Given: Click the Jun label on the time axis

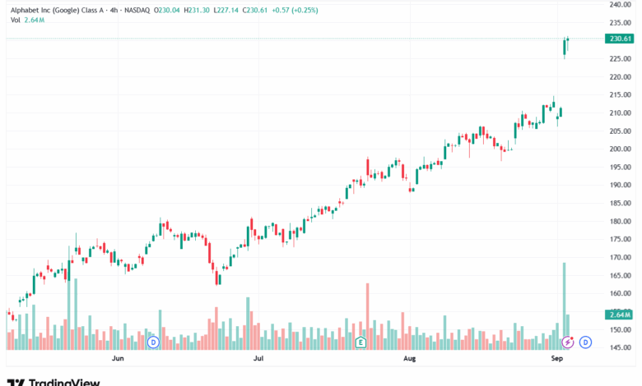Looking at the screenshot, I should [117, 359].
